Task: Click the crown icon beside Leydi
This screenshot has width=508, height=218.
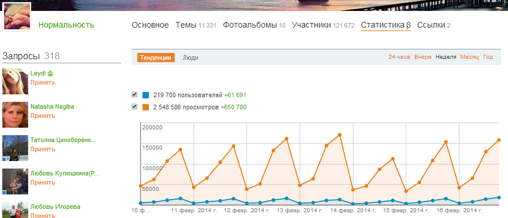Action: pyautogui.click(x=50, y=73)
